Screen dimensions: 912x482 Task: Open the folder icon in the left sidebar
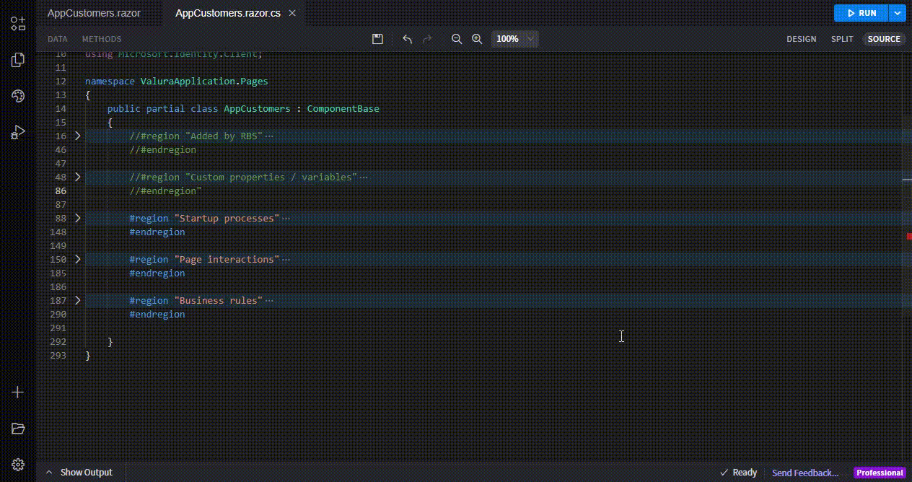[x=18, y=429]
